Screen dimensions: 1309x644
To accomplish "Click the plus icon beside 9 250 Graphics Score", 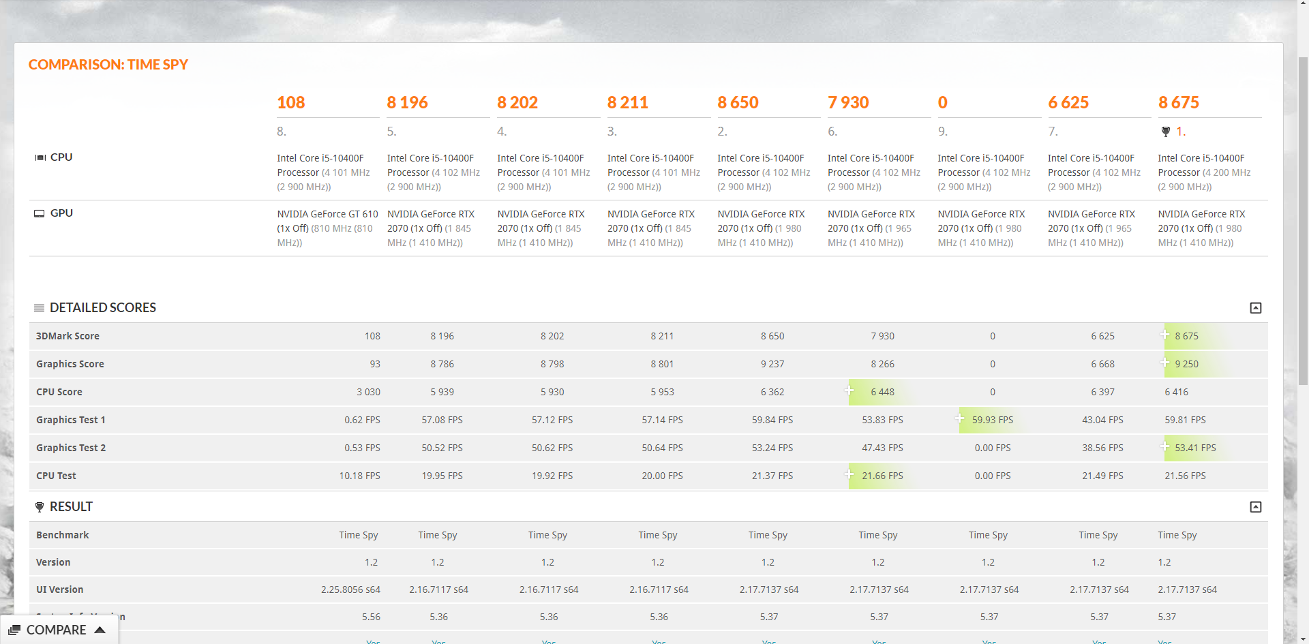I will coord(1165,363).
